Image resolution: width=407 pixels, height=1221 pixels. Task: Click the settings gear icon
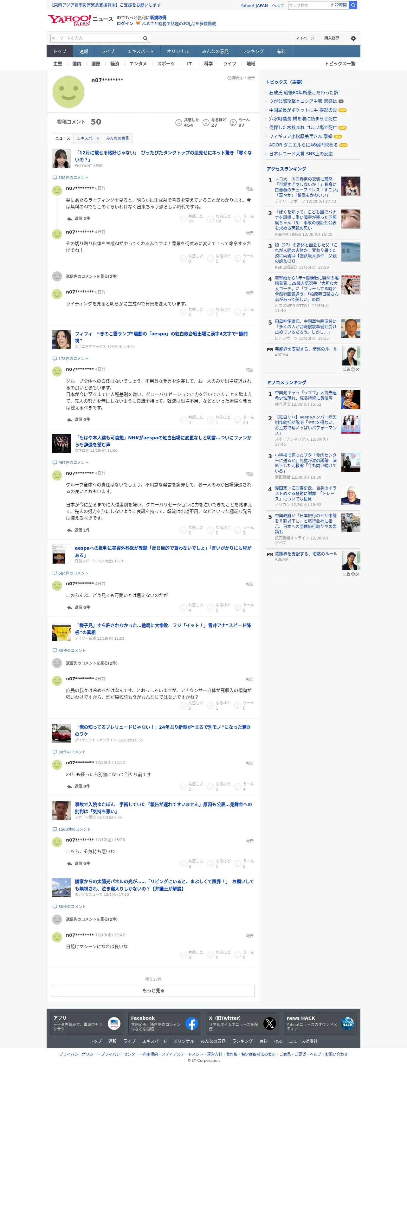353,38
